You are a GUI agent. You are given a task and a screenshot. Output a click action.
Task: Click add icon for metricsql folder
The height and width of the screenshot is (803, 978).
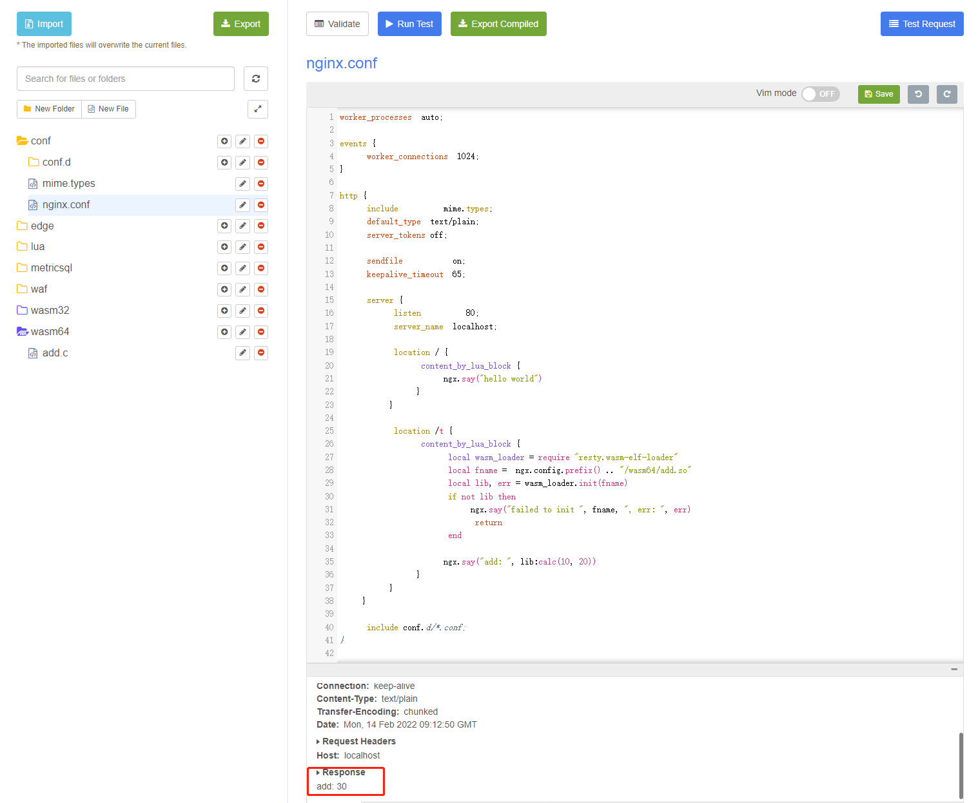[224, 268]
